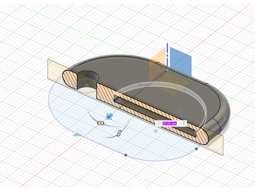This screenshot has height=191, width=255.
Task: Click the sketch point on bottom profile edge
Action: click(x=125, y=155)
